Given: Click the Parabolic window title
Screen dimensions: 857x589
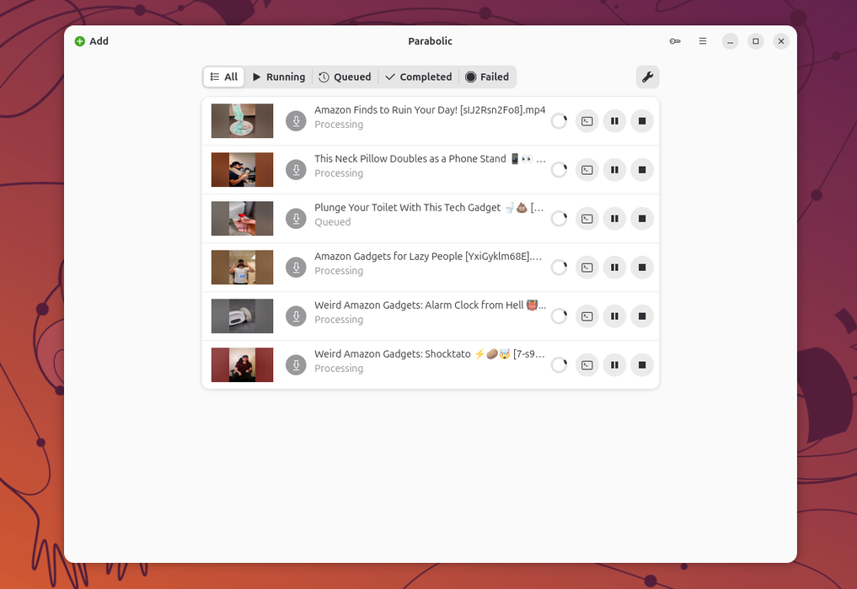Looking at the screenshot, I should pyautogui.click(x=430, y=41).
